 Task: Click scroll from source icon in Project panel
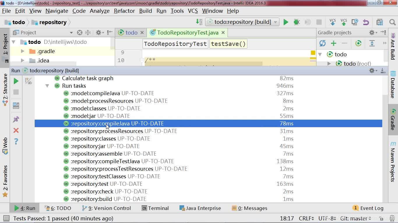pos(80,33)
